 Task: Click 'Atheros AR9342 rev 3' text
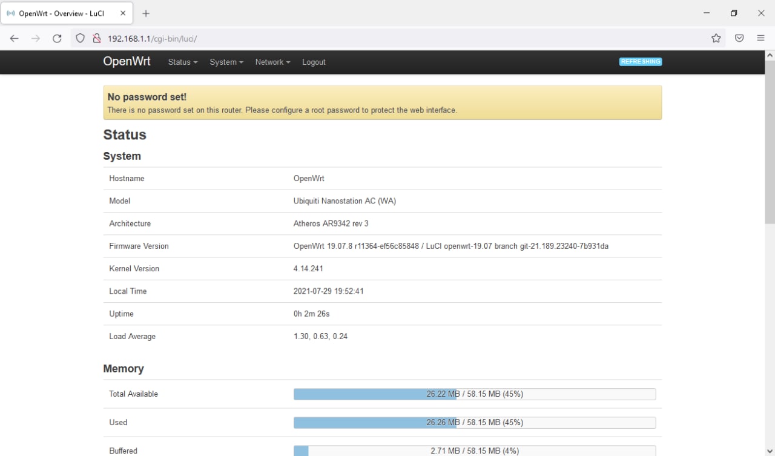tap(331, 223)
